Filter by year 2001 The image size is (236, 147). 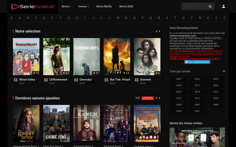pyautogui.click(x=197, y=111)
